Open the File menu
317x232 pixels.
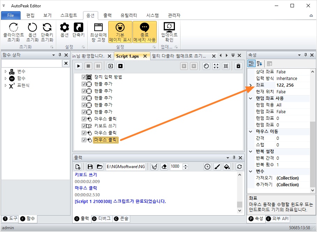point(10,15)
